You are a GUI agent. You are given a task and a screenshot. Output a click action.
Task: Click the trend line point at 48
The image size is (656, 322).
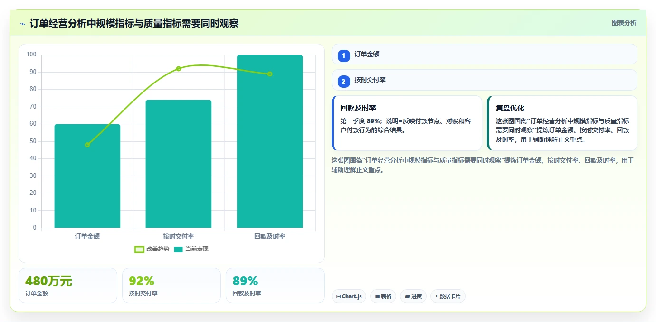[87, 145]
